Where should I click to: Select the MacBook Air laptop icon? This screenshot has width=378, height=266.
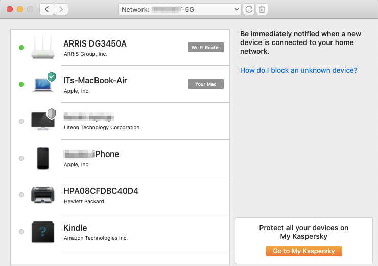43,85
